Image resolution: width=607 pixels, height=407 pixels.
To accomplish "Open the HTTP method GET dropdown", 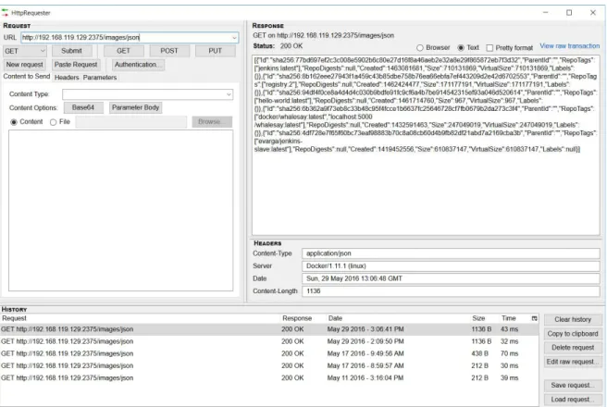I will (x=25, y=51).
